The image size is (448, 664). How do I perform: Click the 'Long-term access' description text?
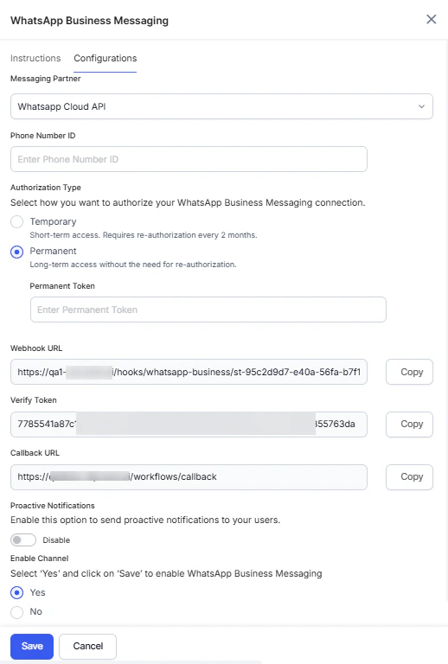133,265
